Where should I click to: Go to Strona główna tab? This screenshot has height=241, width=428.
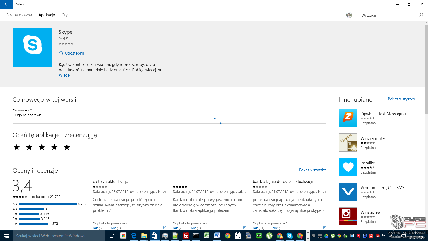click(x=19, y=15)
